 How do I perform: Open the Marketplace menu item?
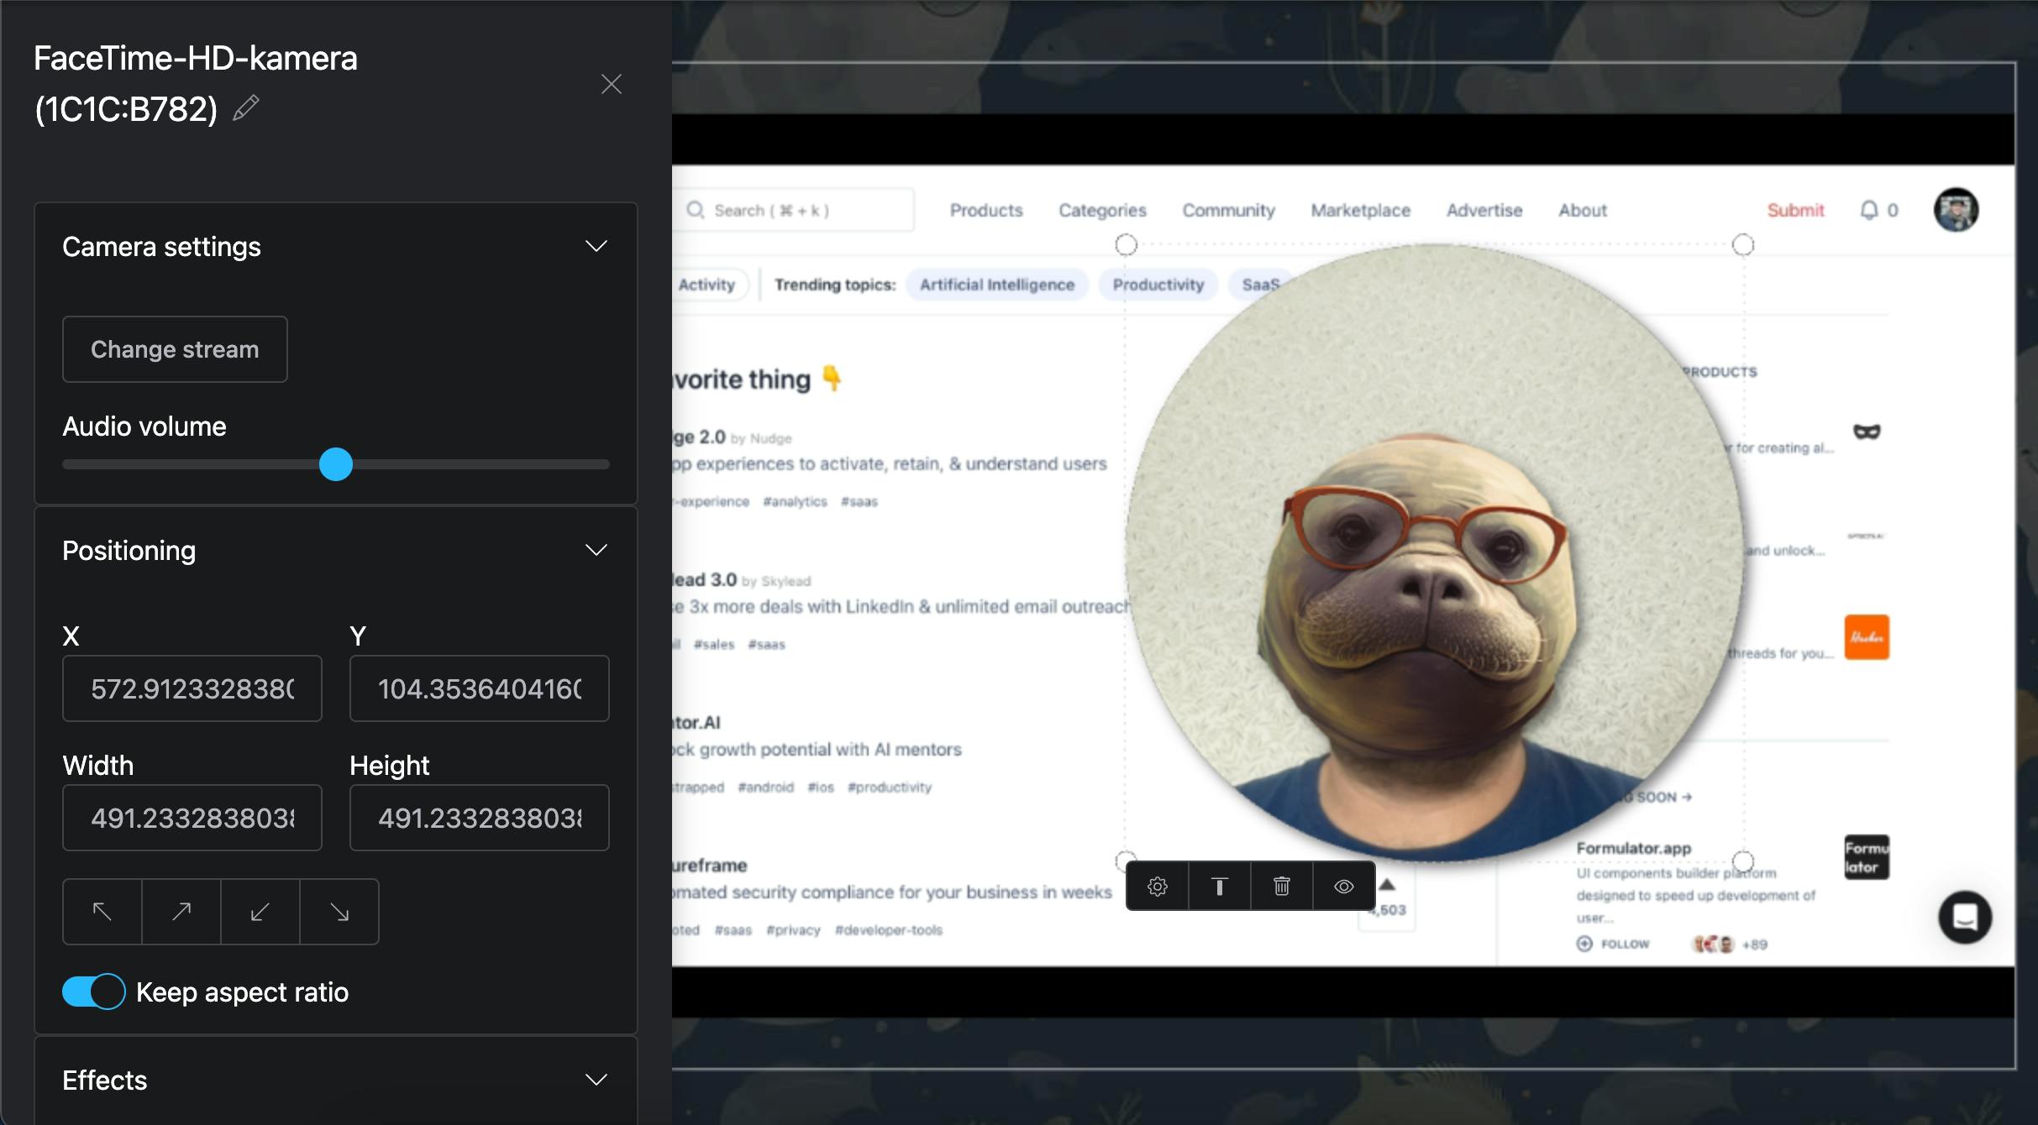point(1360,210)
